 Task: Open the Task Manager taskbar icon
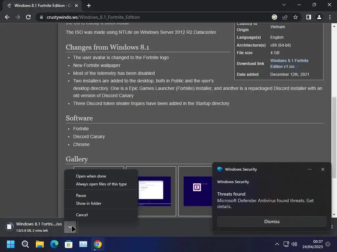(83, 244)
